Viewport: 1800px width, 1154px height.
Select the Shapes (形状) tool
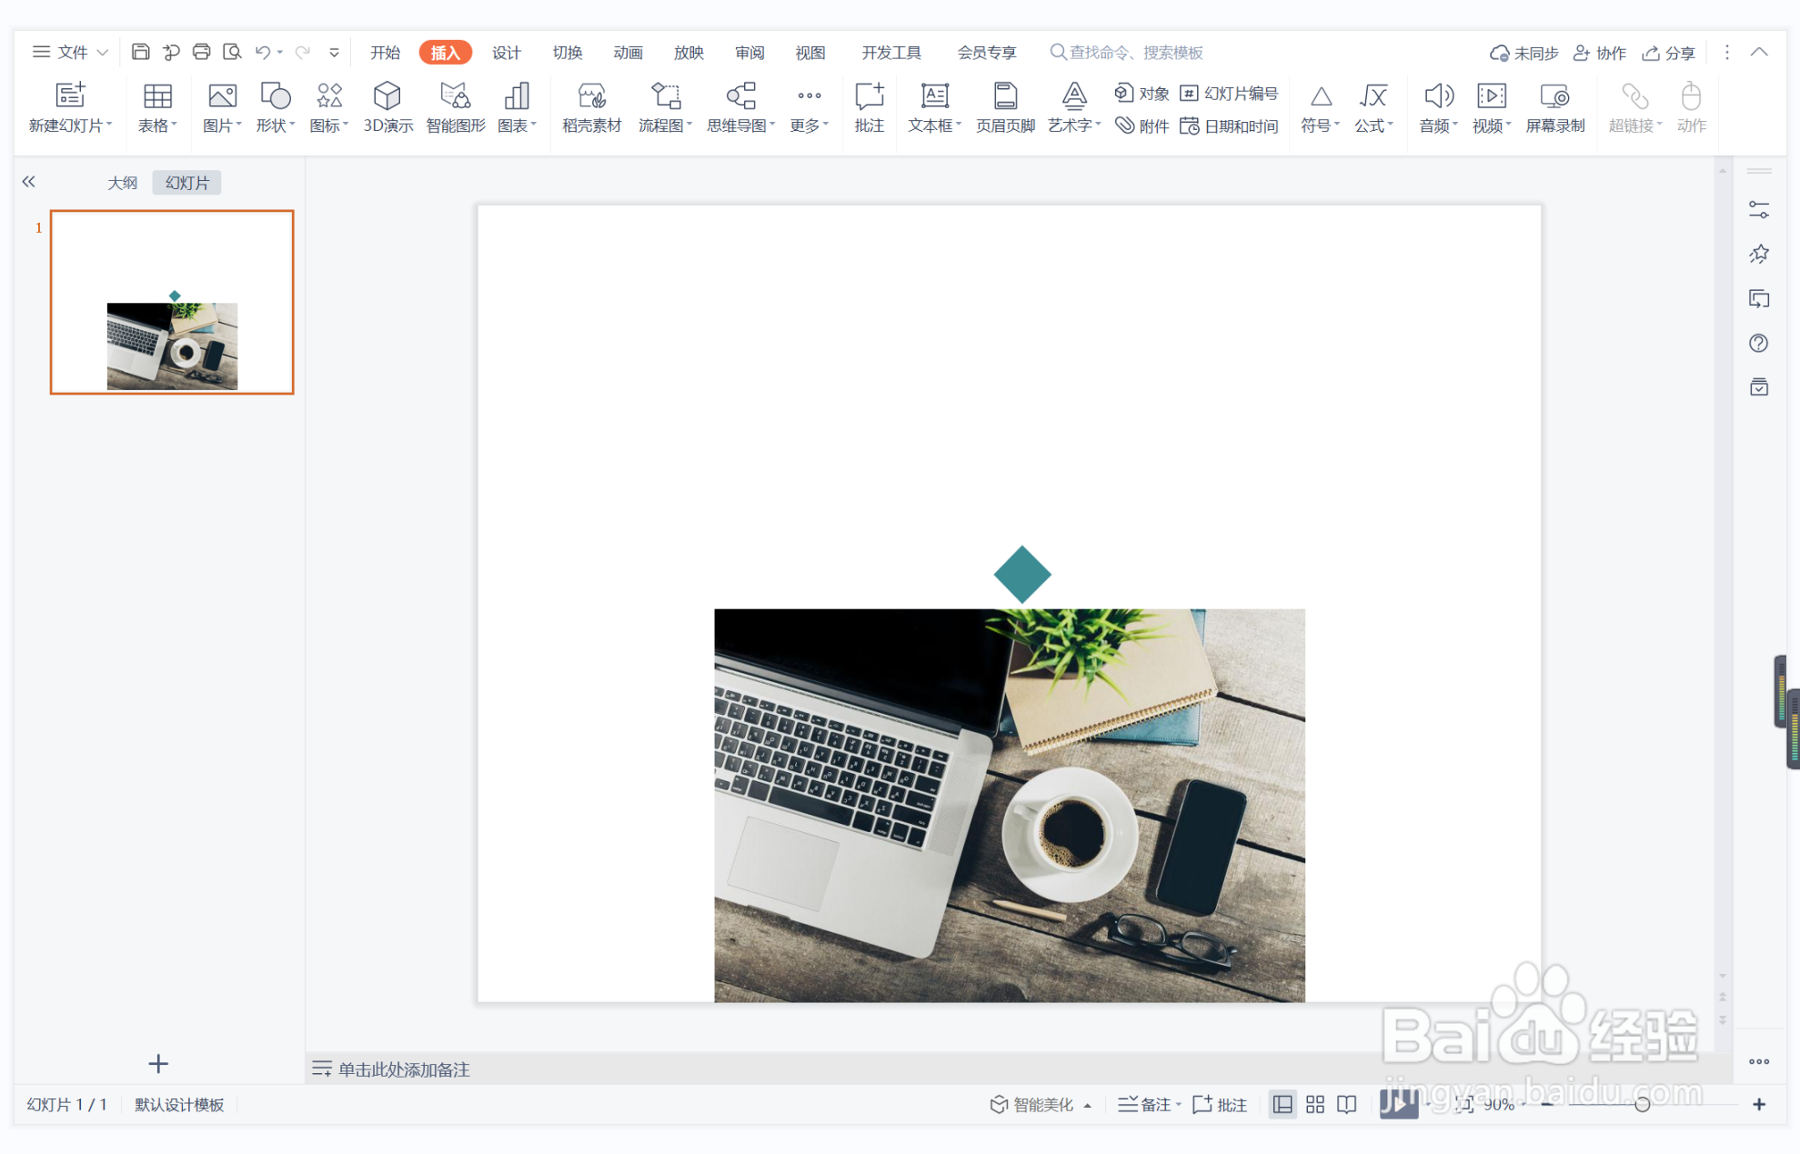click(275, 95)
